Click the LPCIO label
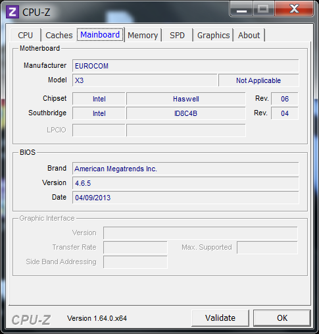 click(57, 130)
